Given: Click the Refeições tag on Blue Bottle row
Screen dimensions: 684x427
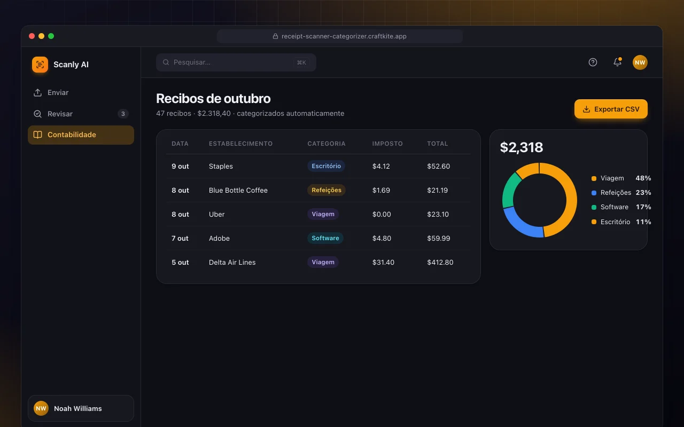Looking at the screenshot, I should (x=327, y=190).
